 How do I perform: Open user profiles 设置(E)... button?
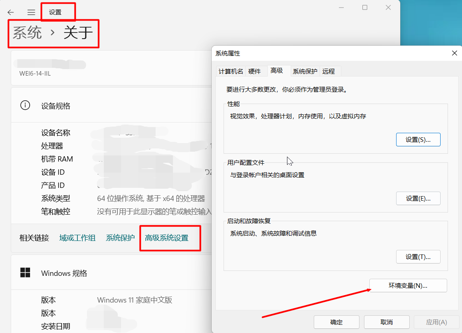[418, 199]
